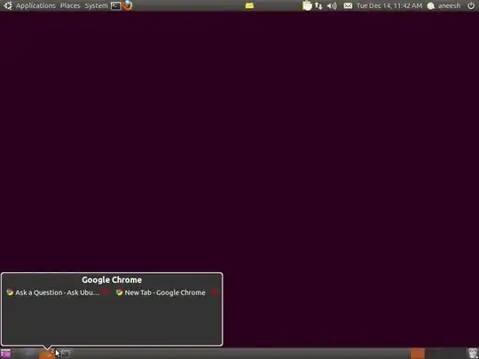Click the terminal item in bottom panel
Viewport: 479px width, 359px height.
[65, 354]
